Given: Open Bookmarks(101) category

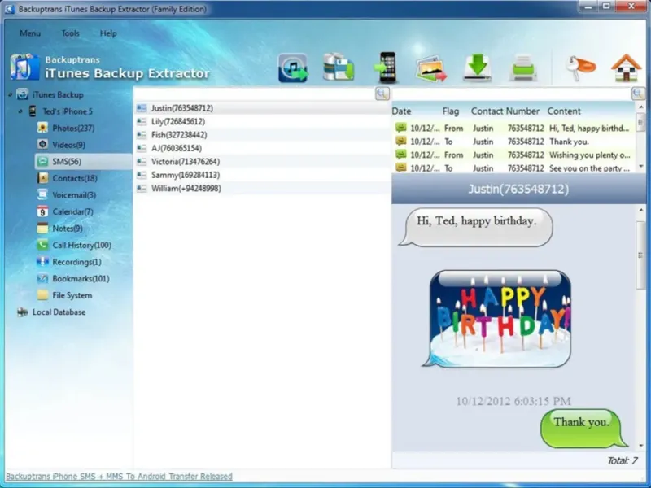Looking at the screenshot, I should click(81, 278).
